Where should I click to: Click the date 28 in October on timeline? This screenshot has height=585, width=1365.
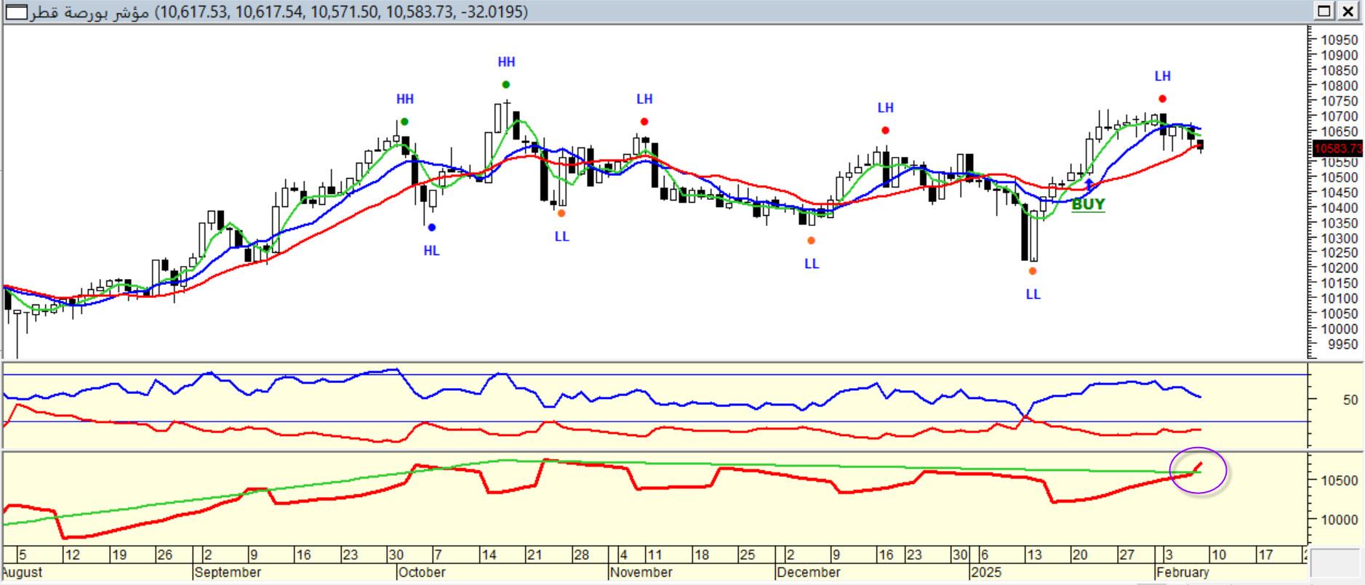[580, 555]
